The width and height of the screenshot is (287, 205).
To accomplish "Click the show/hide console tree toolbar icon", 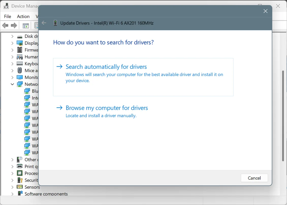I will 26,26.
